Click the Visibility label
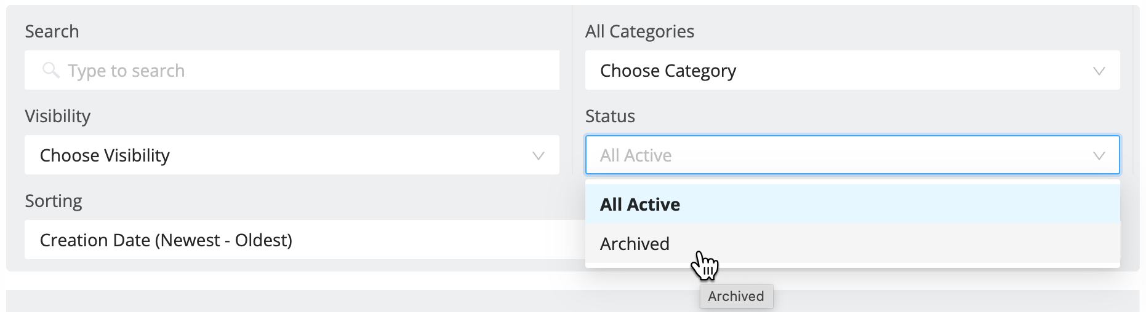This screenshot has width=1146, height=312. click(x=58, y=116)
